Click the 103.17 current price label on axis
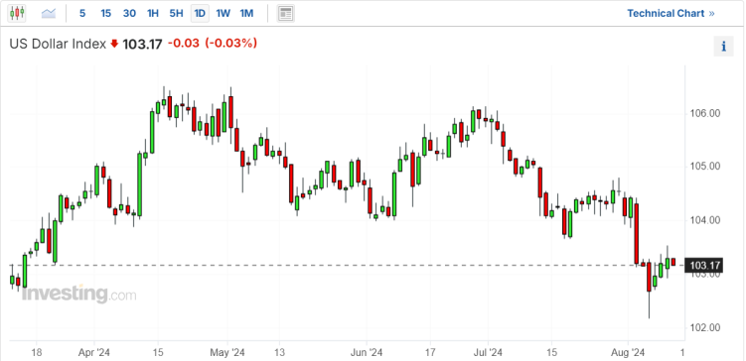The width and height of the screenshot is (746, 361). pyautogui.click(x=703, y=265)
